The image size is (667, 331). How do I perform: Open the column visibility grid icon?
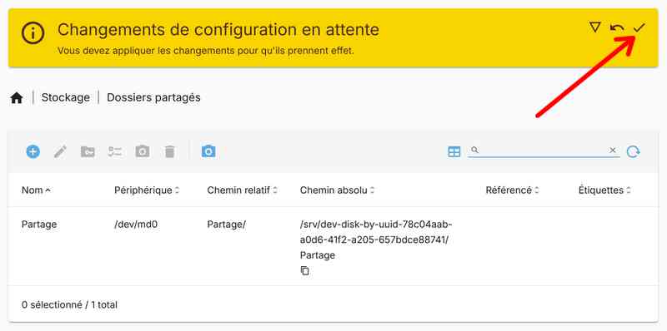(x=454, y=151)
